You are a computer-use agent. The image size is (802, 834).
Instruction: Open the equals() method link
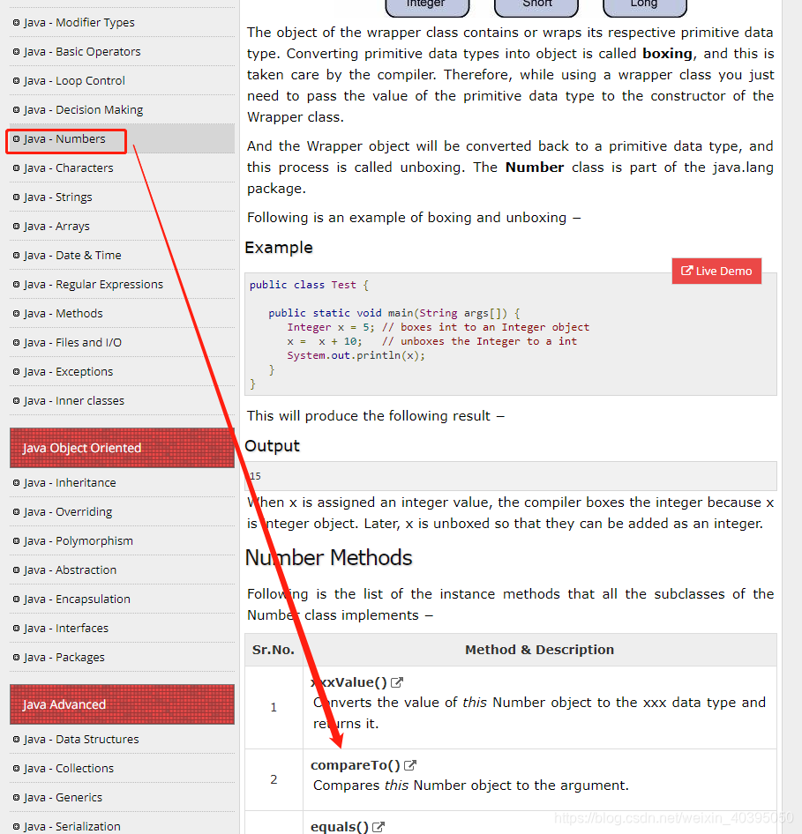click(340, 827)
